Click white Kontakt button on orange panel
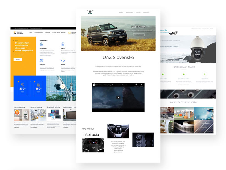Viewport: 226px width, 170px height. (x=18, y=60)
